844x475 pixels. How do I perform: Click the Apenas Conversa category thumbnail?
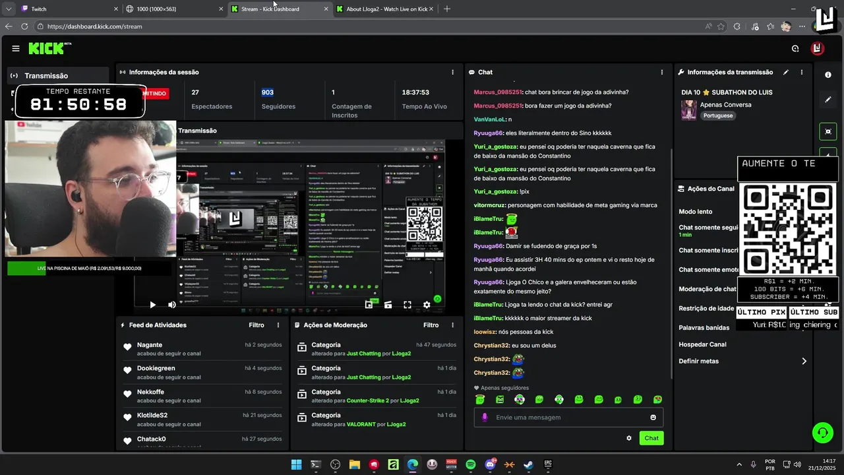[689, 110]
